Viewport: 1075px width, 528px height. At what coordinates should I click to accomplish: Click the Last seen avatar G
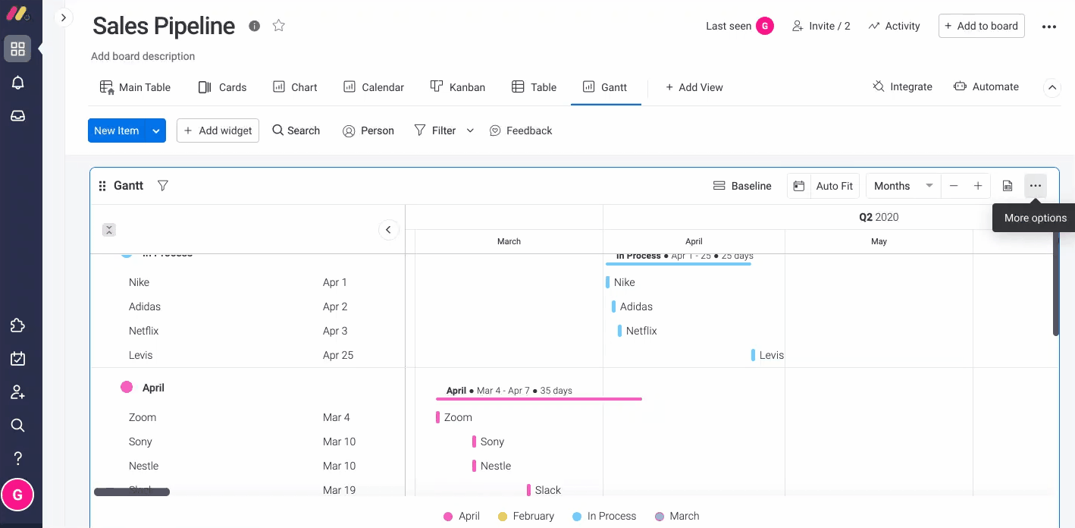click(x=765, y=26)
